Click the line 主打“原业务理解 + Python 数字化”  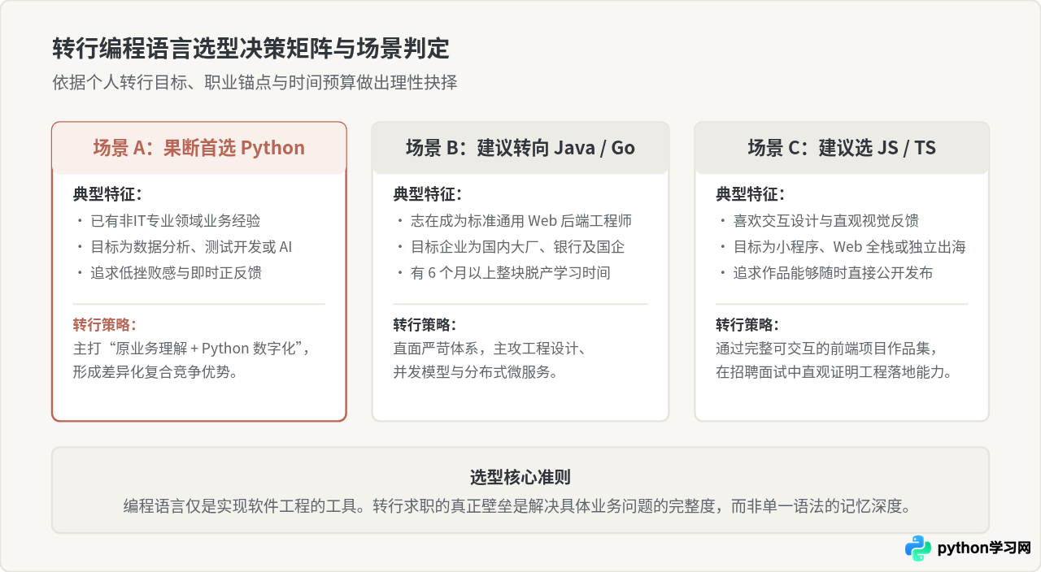pos(193,349)
